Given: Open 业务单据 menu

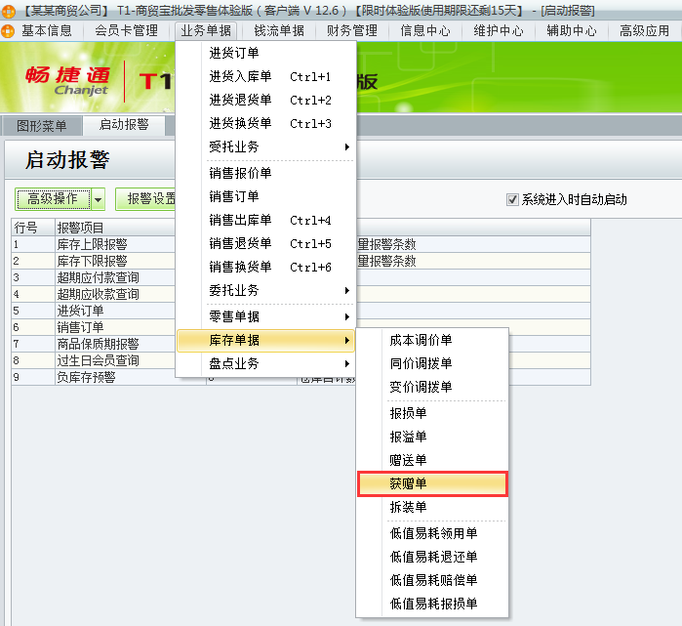Looking at the screenshot, I should click(x=206, y=31).
